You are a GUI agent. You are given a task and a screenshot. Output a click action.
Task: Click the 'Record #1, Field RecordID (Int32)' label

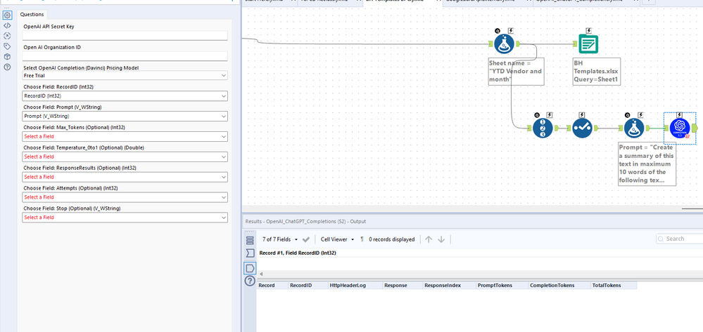point(298,253)
